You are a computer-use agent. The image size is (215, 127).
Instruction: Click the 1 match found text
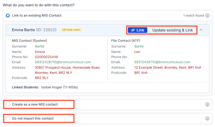[x=193, y=15]
